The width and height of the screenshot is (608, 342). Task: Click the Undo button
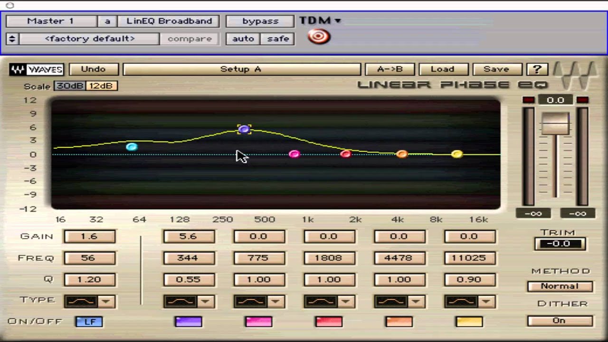coord(94,69)
